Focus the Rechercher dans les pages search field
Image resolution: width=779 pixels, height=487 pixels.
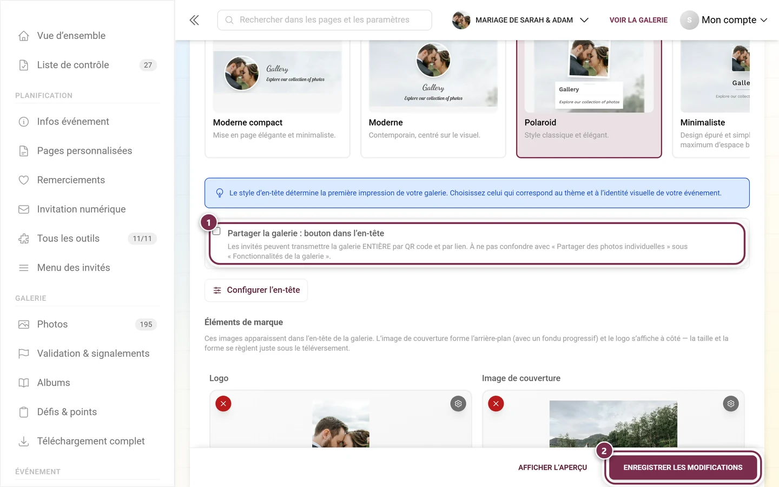325,20
